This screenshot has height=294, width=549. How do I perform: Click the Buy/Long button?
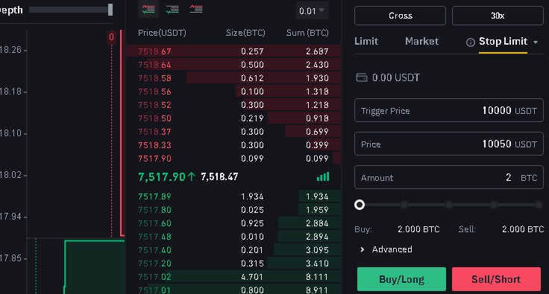(401, 279)
